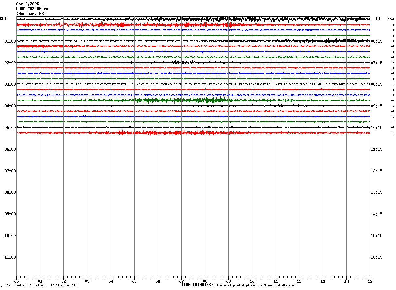Screen dimensions: 396x290
Task: Click the 10:00 CDT time label
Action: 10,236
